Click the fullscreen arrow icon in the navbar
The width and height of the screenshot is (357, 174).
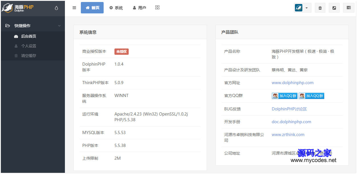(x=334, y=8)
